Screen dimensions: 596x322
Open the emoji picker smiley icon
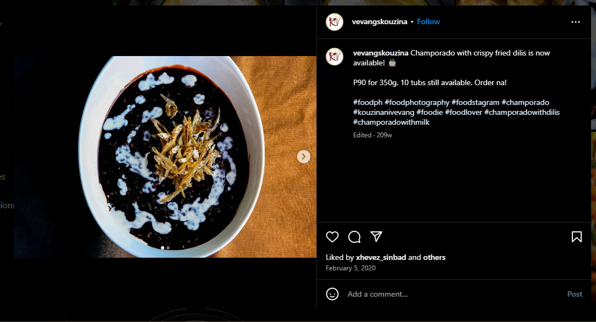332,294
